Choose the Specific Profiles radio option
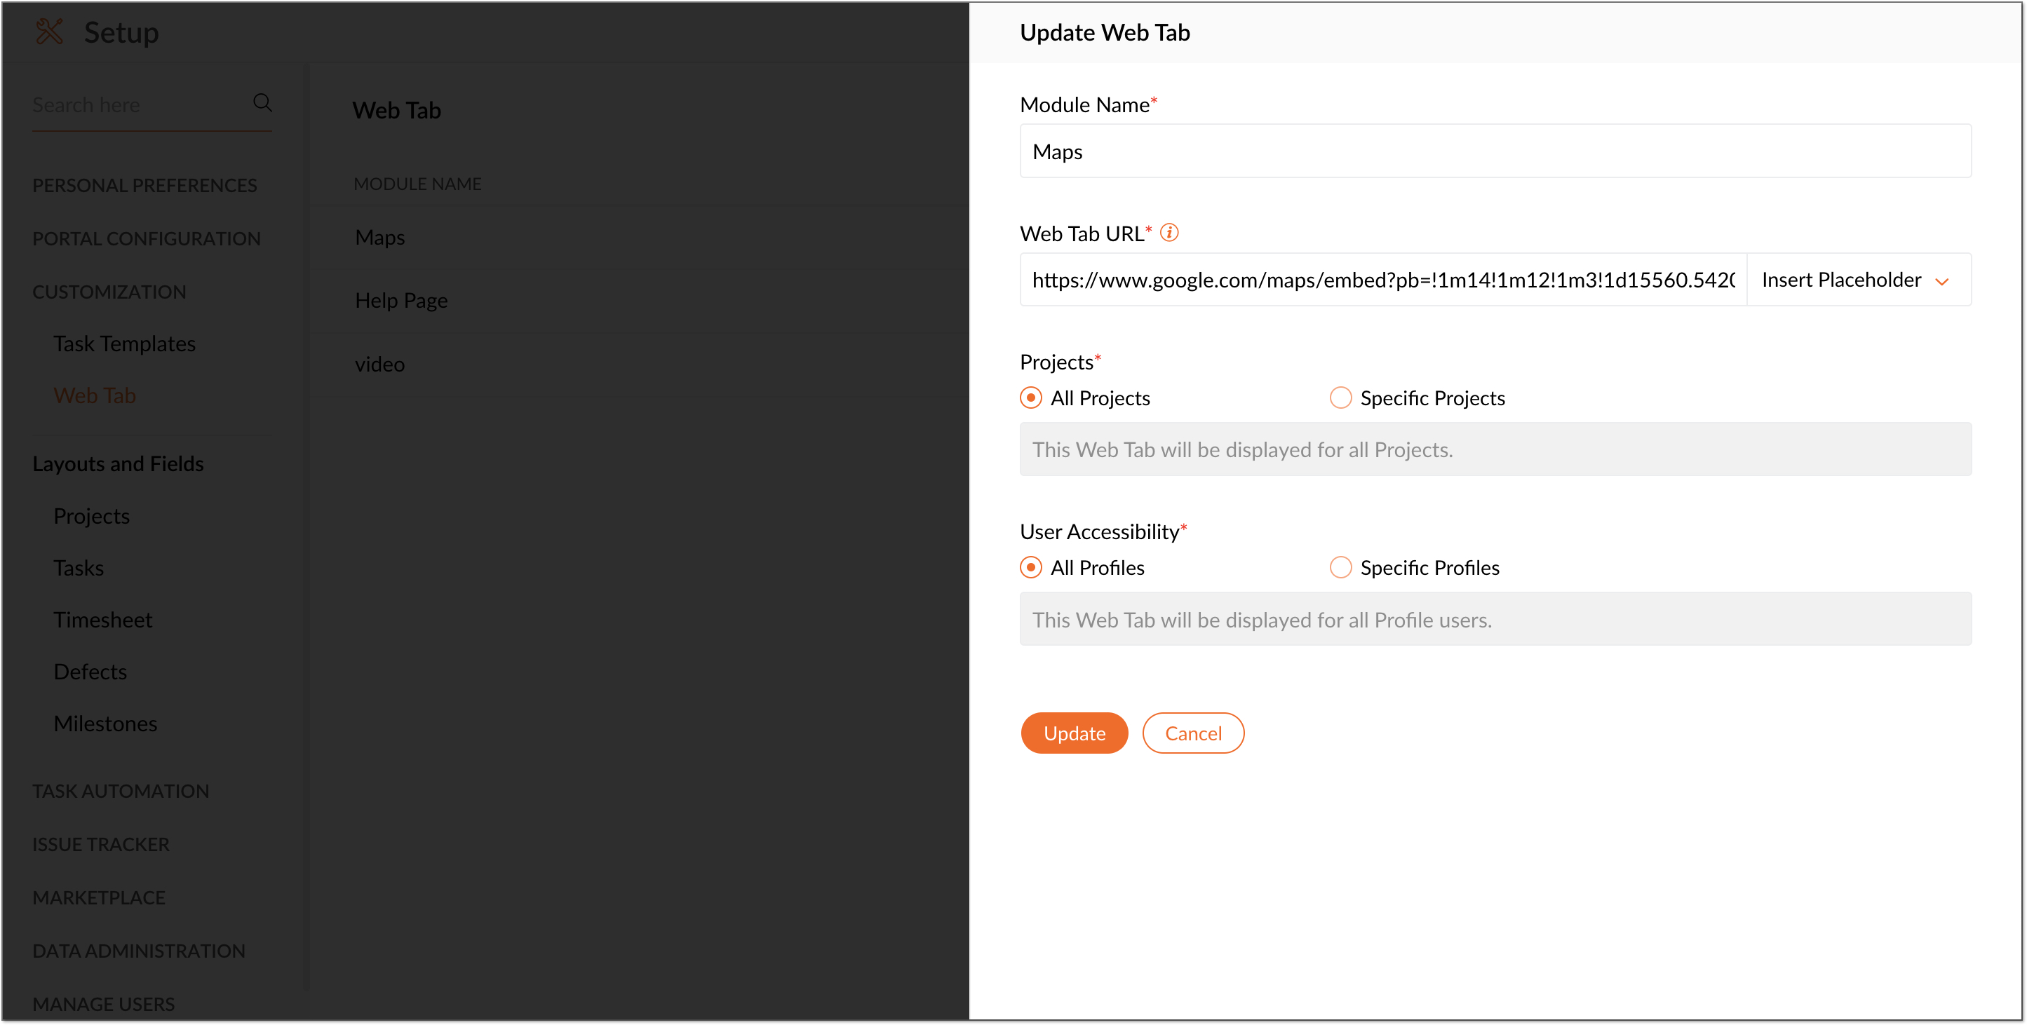 point(1341,568)
